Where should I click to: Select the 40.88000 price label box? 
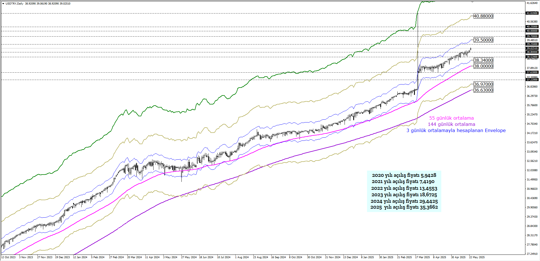click(483, 16)
